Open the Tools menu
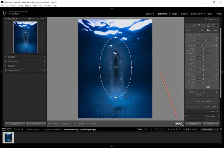Viewport: 224px width, 148px height. [x=35, y=6]
